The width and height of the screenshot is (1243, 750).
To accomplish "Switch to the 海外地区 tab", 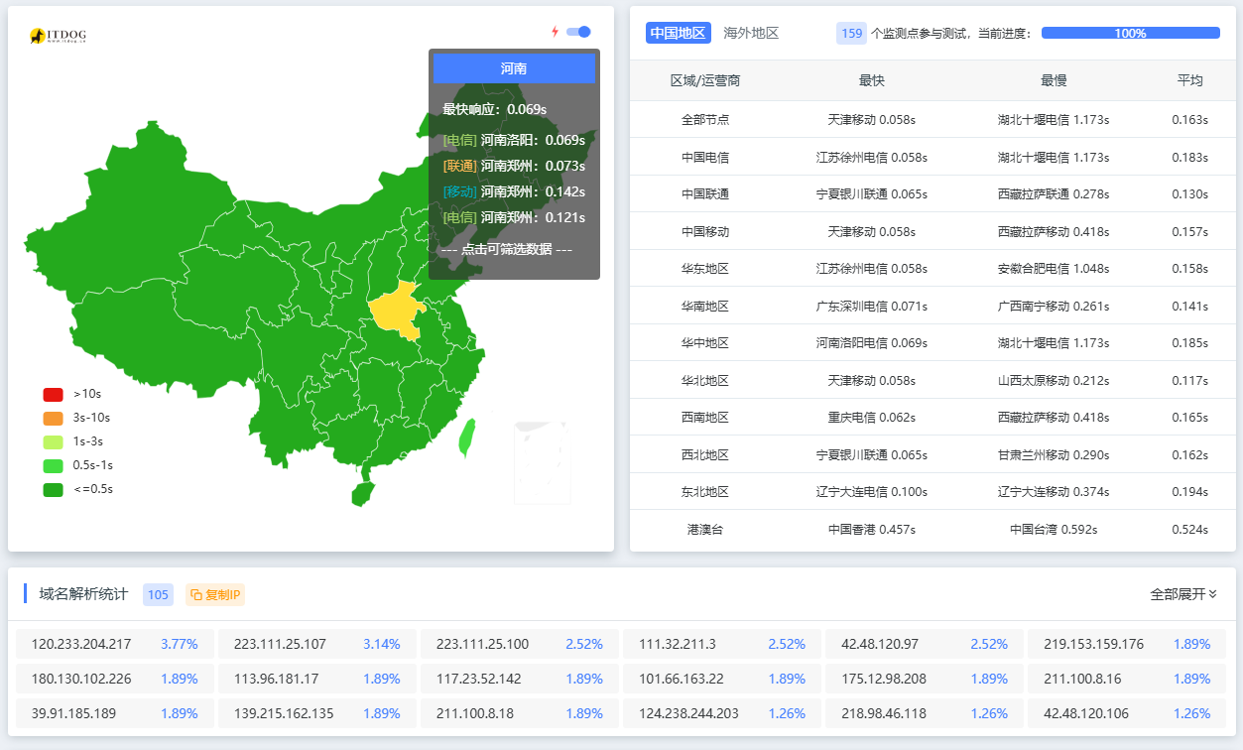I will click(751, 33).
